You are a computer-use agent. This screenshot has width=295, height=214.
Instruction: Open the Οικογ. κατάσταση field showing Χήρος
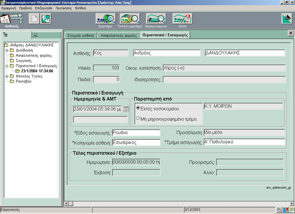click(224, 68)
